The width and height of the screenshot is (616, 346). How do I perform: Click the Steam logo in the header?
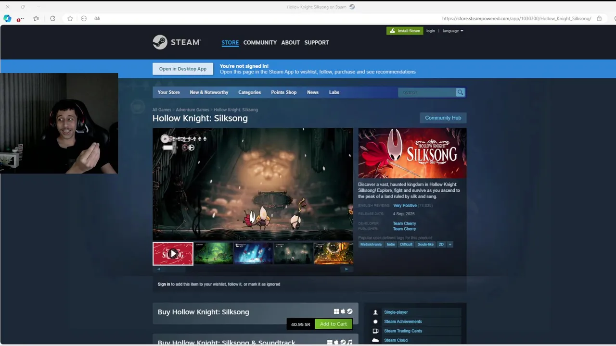pyautogui.click(x=176, y=42)
